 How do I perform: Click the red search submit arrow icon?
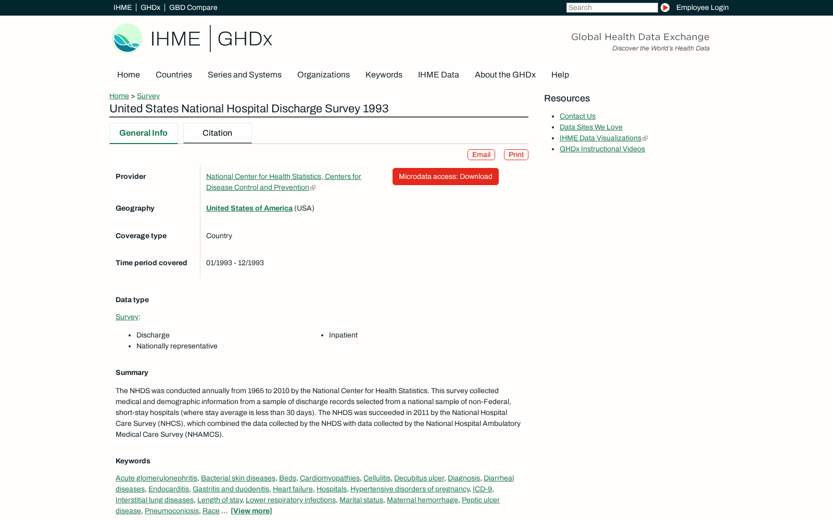coord(665,7)
